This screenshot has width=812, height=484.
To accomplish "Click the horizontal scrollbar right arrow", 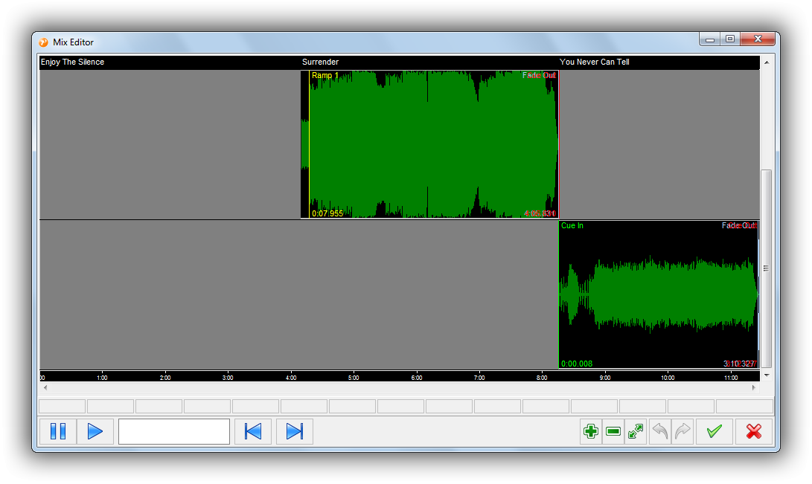I will 753,387.
